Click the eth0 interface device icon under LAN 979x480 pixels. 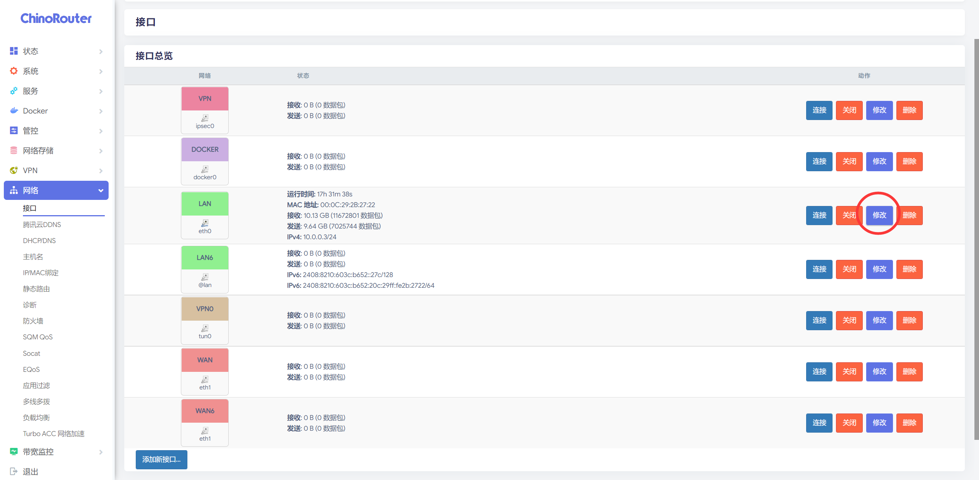point(205,223)
